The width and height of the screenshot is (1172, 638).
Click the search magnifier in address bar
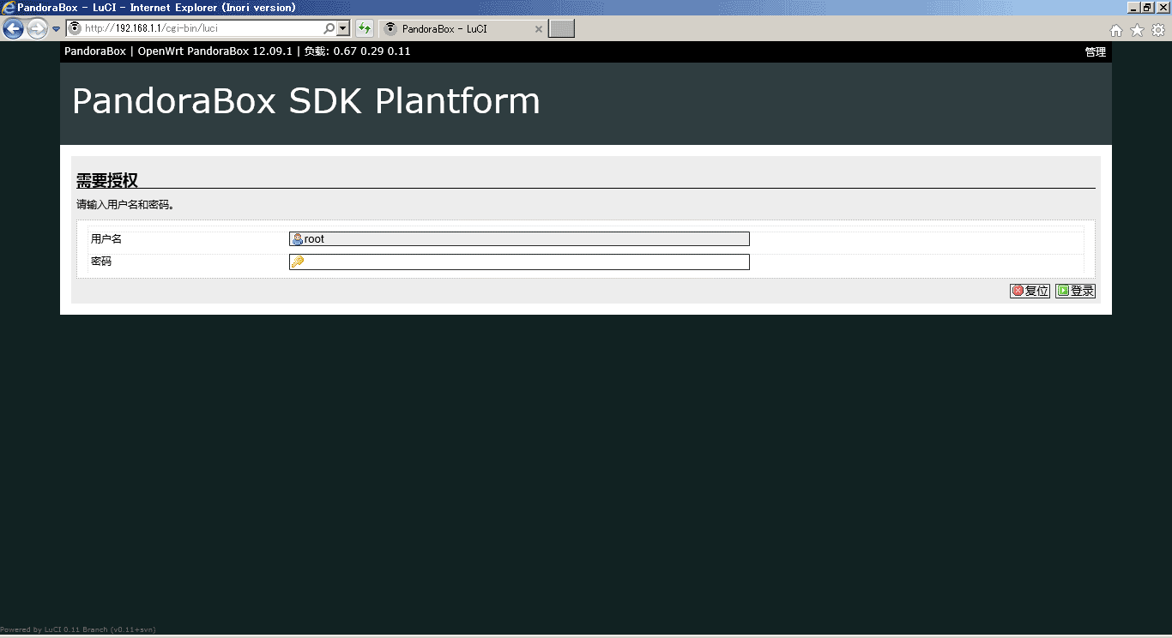[x=329, y=28]
